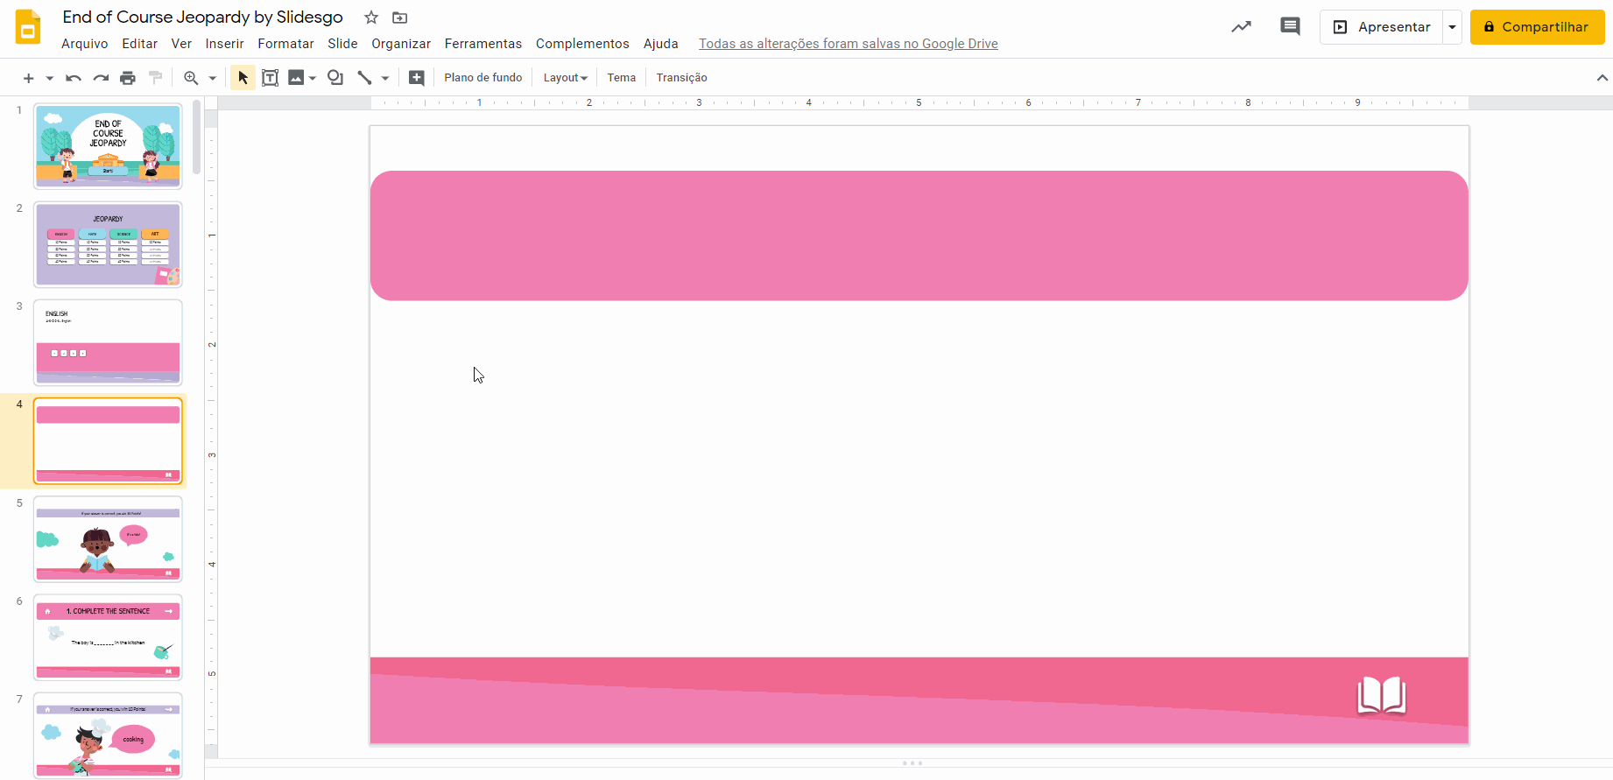Click the filmstrip vertical scrollbar
Screen dimensions: 1613x780
(x=197, y=137)
